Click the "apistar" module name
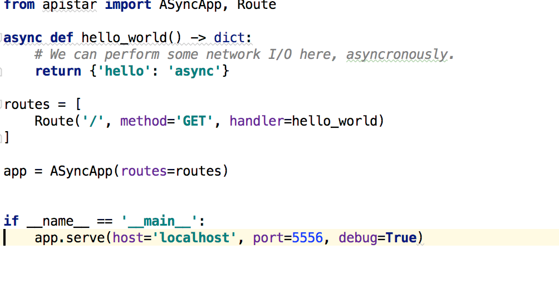Viewport: 559px width, 299px height. 70,5
